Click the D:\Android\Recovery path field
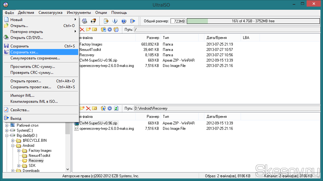The height and width of the screenshot is (181, 323). 227,108
